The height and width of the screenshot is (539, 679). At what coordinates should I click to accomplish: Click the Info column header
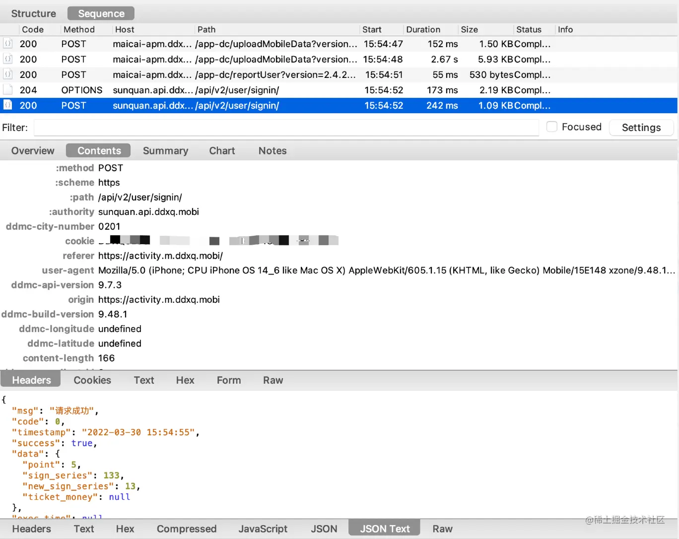point(565,29)
